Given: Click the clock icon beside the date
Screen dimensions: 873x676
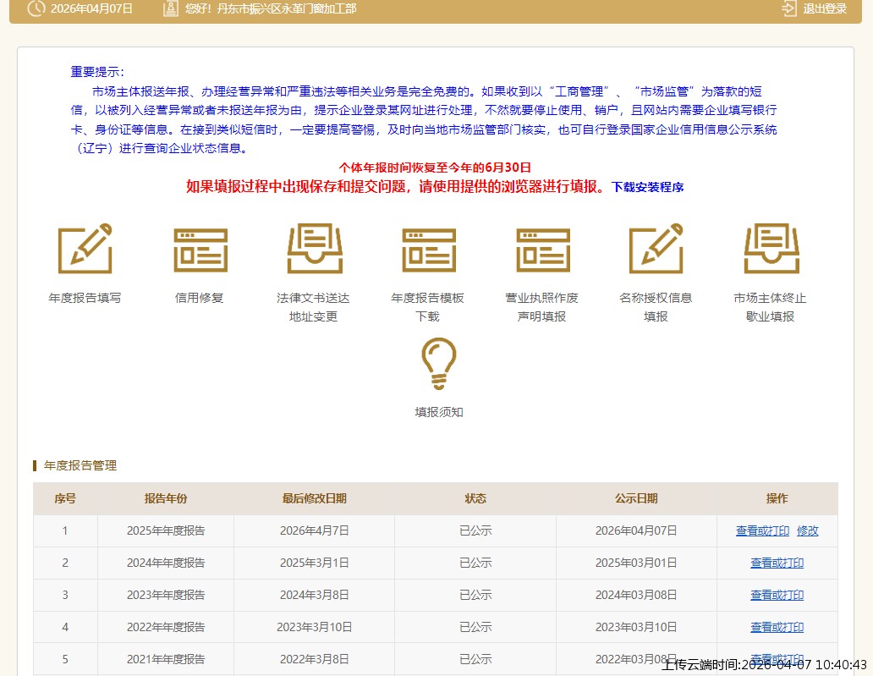Looking at the screenshot, I should click(x=36, y=8).
